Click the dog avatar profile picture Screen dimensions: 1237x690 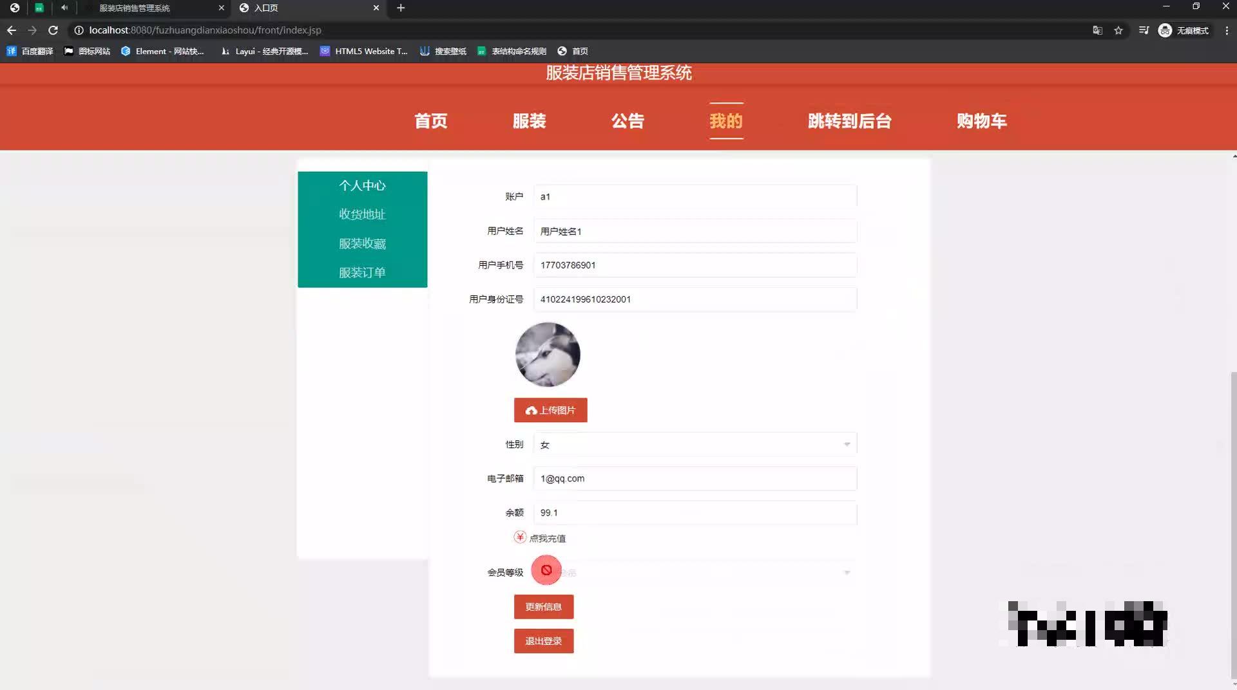(547, 354)
